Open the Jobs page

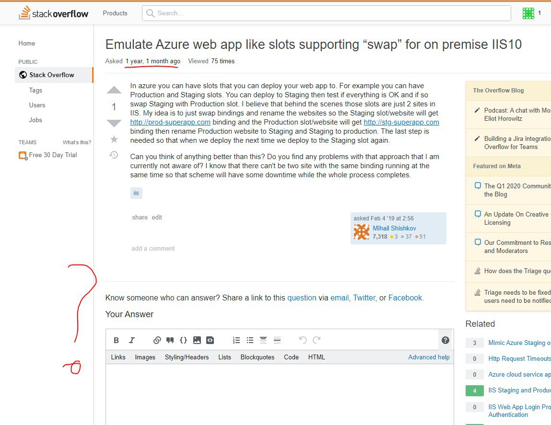click(x=35, y=120)
